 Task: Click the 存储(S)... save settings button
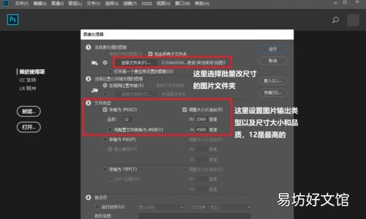(273, 92)
